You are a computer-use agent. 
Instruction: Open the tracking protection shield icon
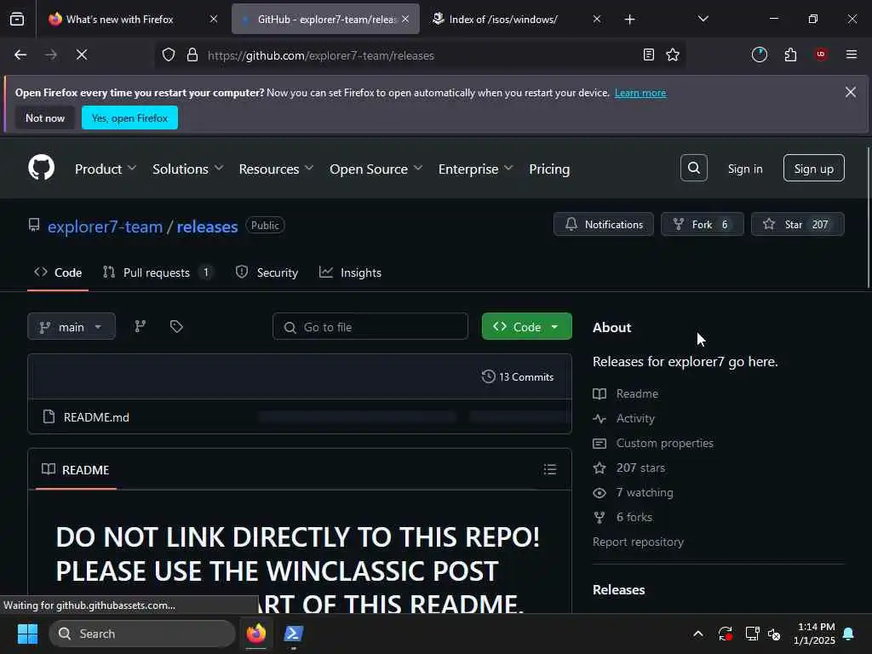(168, 54)
